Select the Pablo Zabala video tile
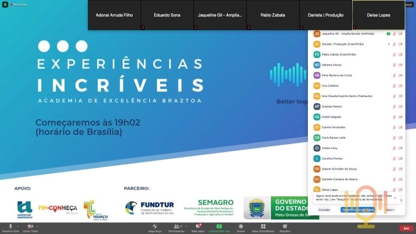416x234 pixels. [x=273, y=15]
